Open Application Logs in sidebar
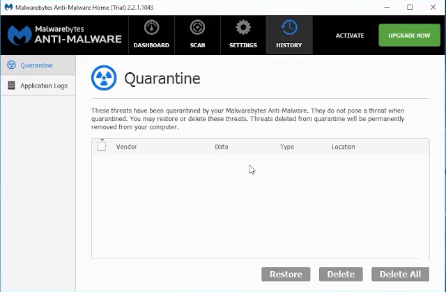Viewport: 446px width, 292px height. coord(38,86)
